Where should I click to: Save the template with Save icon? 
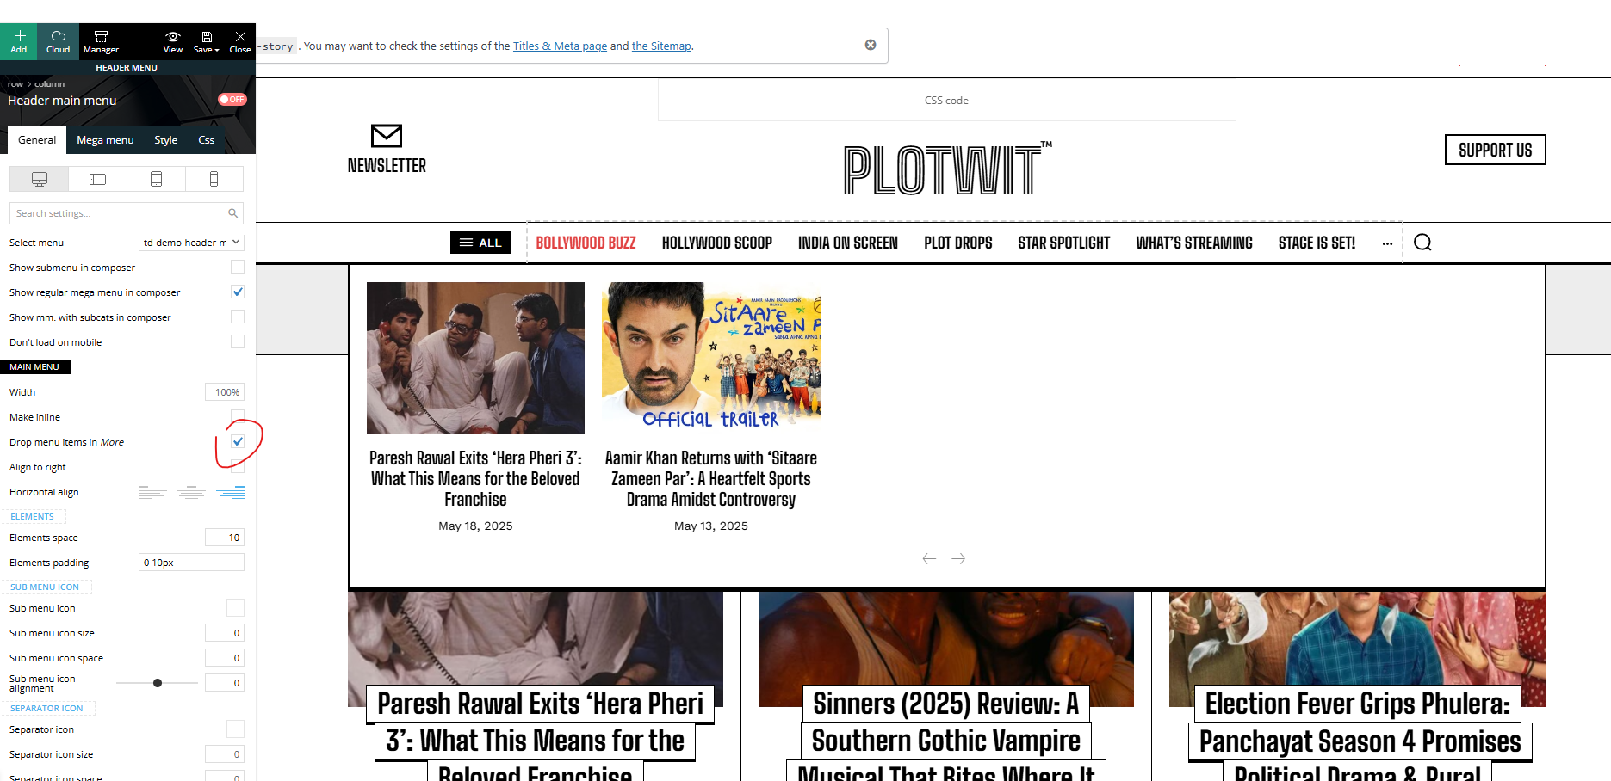coord(207,37)
